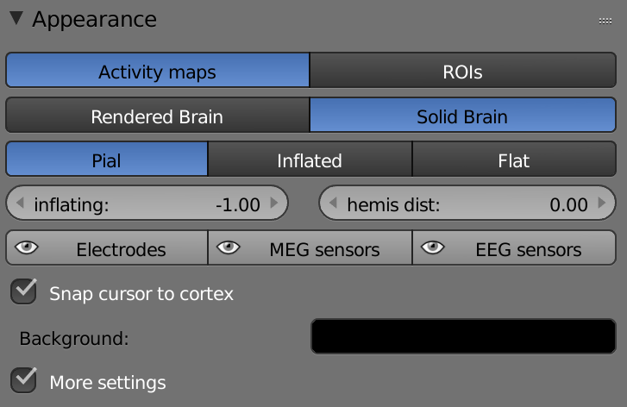Collapse the Appearance panel triangle
This screenshot has width=627, height=407.
pyautogui.click(x=16, y=18)
